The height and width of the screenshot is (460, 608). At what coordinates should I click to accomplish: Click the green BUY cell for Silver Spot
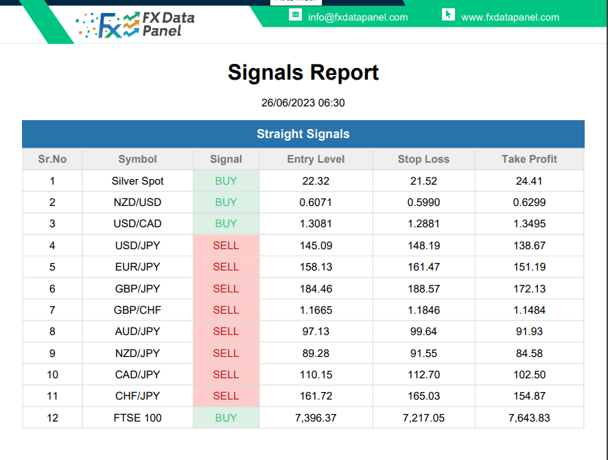point(226,181)
